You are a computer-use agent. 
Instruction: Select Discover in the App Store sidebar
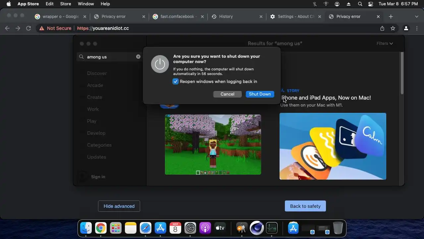click(97, 73)
